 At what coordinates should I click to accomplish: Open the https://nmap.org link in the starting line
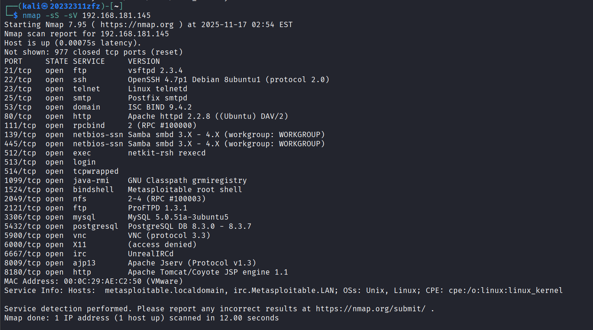click(137, 25)
